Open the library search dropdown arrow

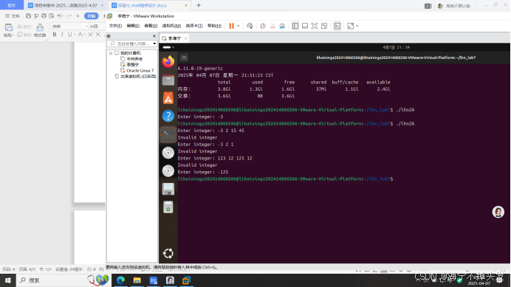[154, 44]
